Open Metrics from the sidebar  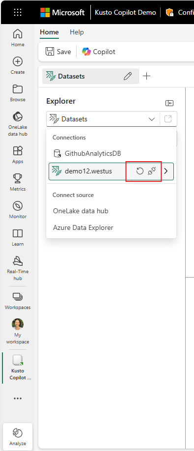pos(18,182)
